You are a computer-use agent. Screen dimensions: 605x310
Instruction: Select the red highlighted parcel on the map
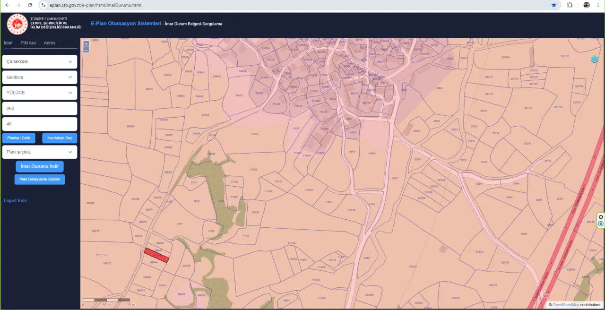click(156, 256)
